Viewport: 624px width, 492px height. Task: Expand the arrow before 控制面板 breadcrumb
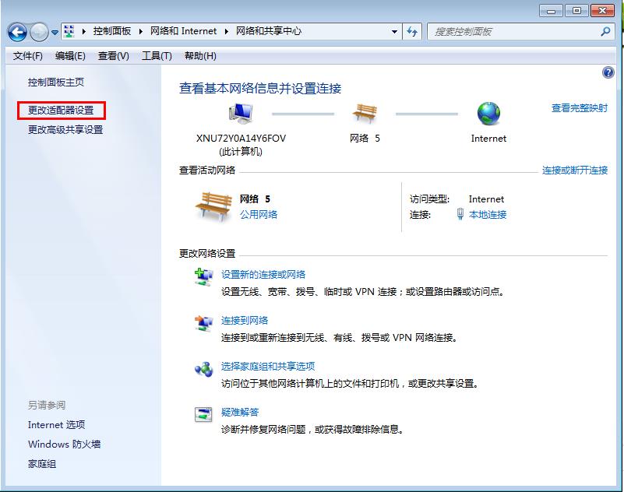click(x=84, y=31)
